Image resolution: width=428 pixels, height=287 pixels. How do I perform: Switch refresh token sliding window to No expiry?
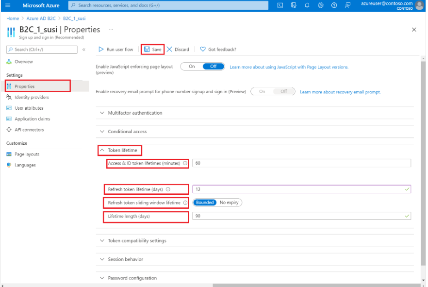230,203
